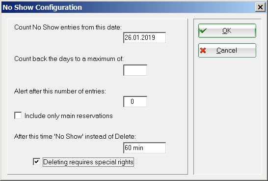268x181 pixels.
Task: Enable Include only main reservations checkbox
Action: tap(18, 116)
